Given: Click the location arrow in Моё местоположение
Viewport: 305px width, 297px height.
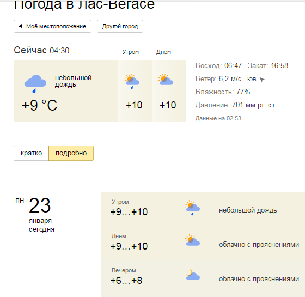Looking at the screenshot, I should pyautogui.click(x=21, y=26).
